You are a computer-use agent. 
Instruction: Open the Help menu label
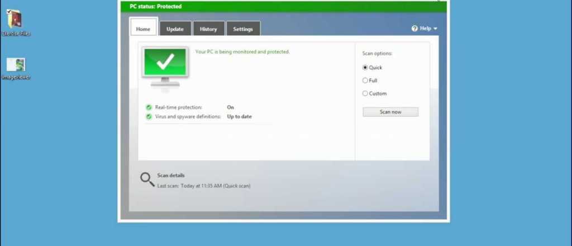click(426, 29)
